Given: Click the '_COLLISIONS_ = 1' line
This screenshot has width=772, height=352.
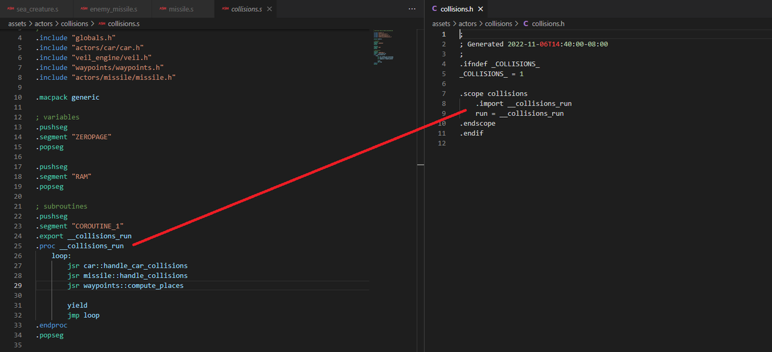Looking at the screenshot, I should point(492,74).
